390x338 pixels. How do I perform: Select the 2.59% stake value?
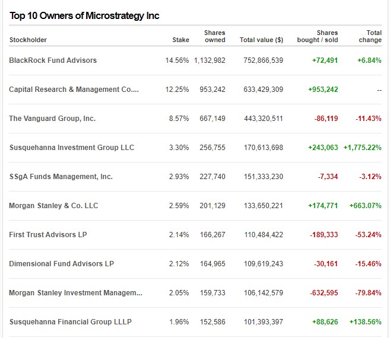click(x=179, y=206)
